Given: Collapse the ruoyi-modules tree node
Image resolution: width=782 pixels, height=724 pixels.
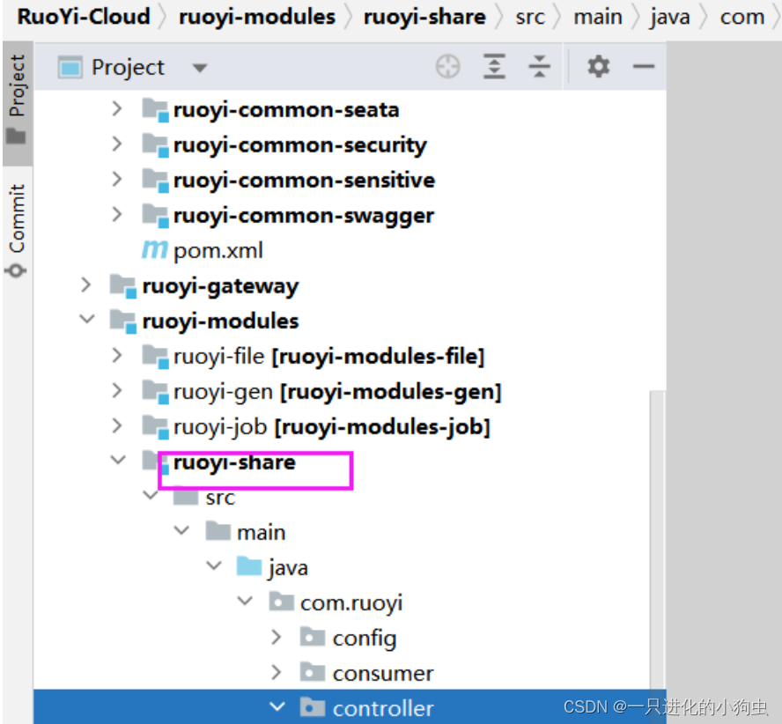Looking at the screenshot, I should click(x=86, y=321).
